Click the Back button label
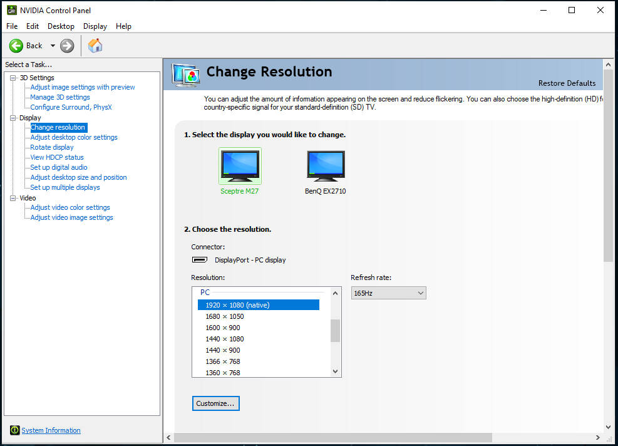The image size is (618, 446). tap(34, 46)
